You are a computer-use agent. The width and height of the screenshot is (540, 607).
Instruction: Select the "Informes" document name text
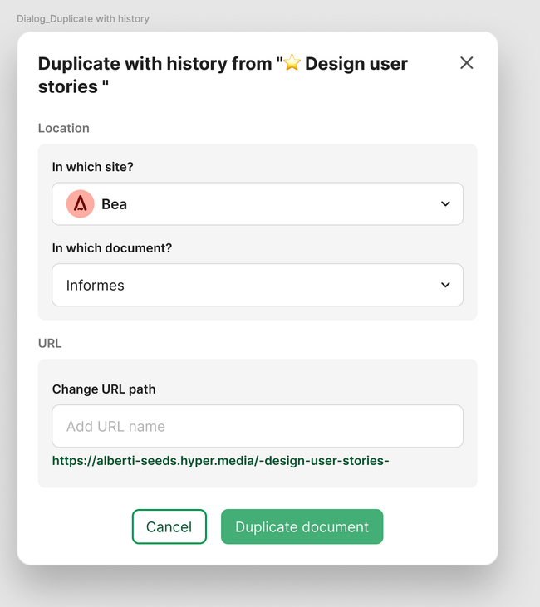point(96,286)
